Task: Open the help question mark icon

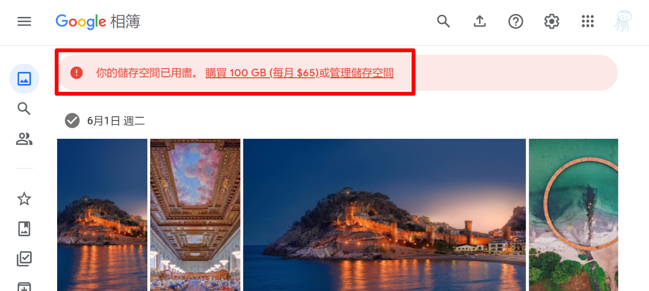Action: (x=516, y=21)
